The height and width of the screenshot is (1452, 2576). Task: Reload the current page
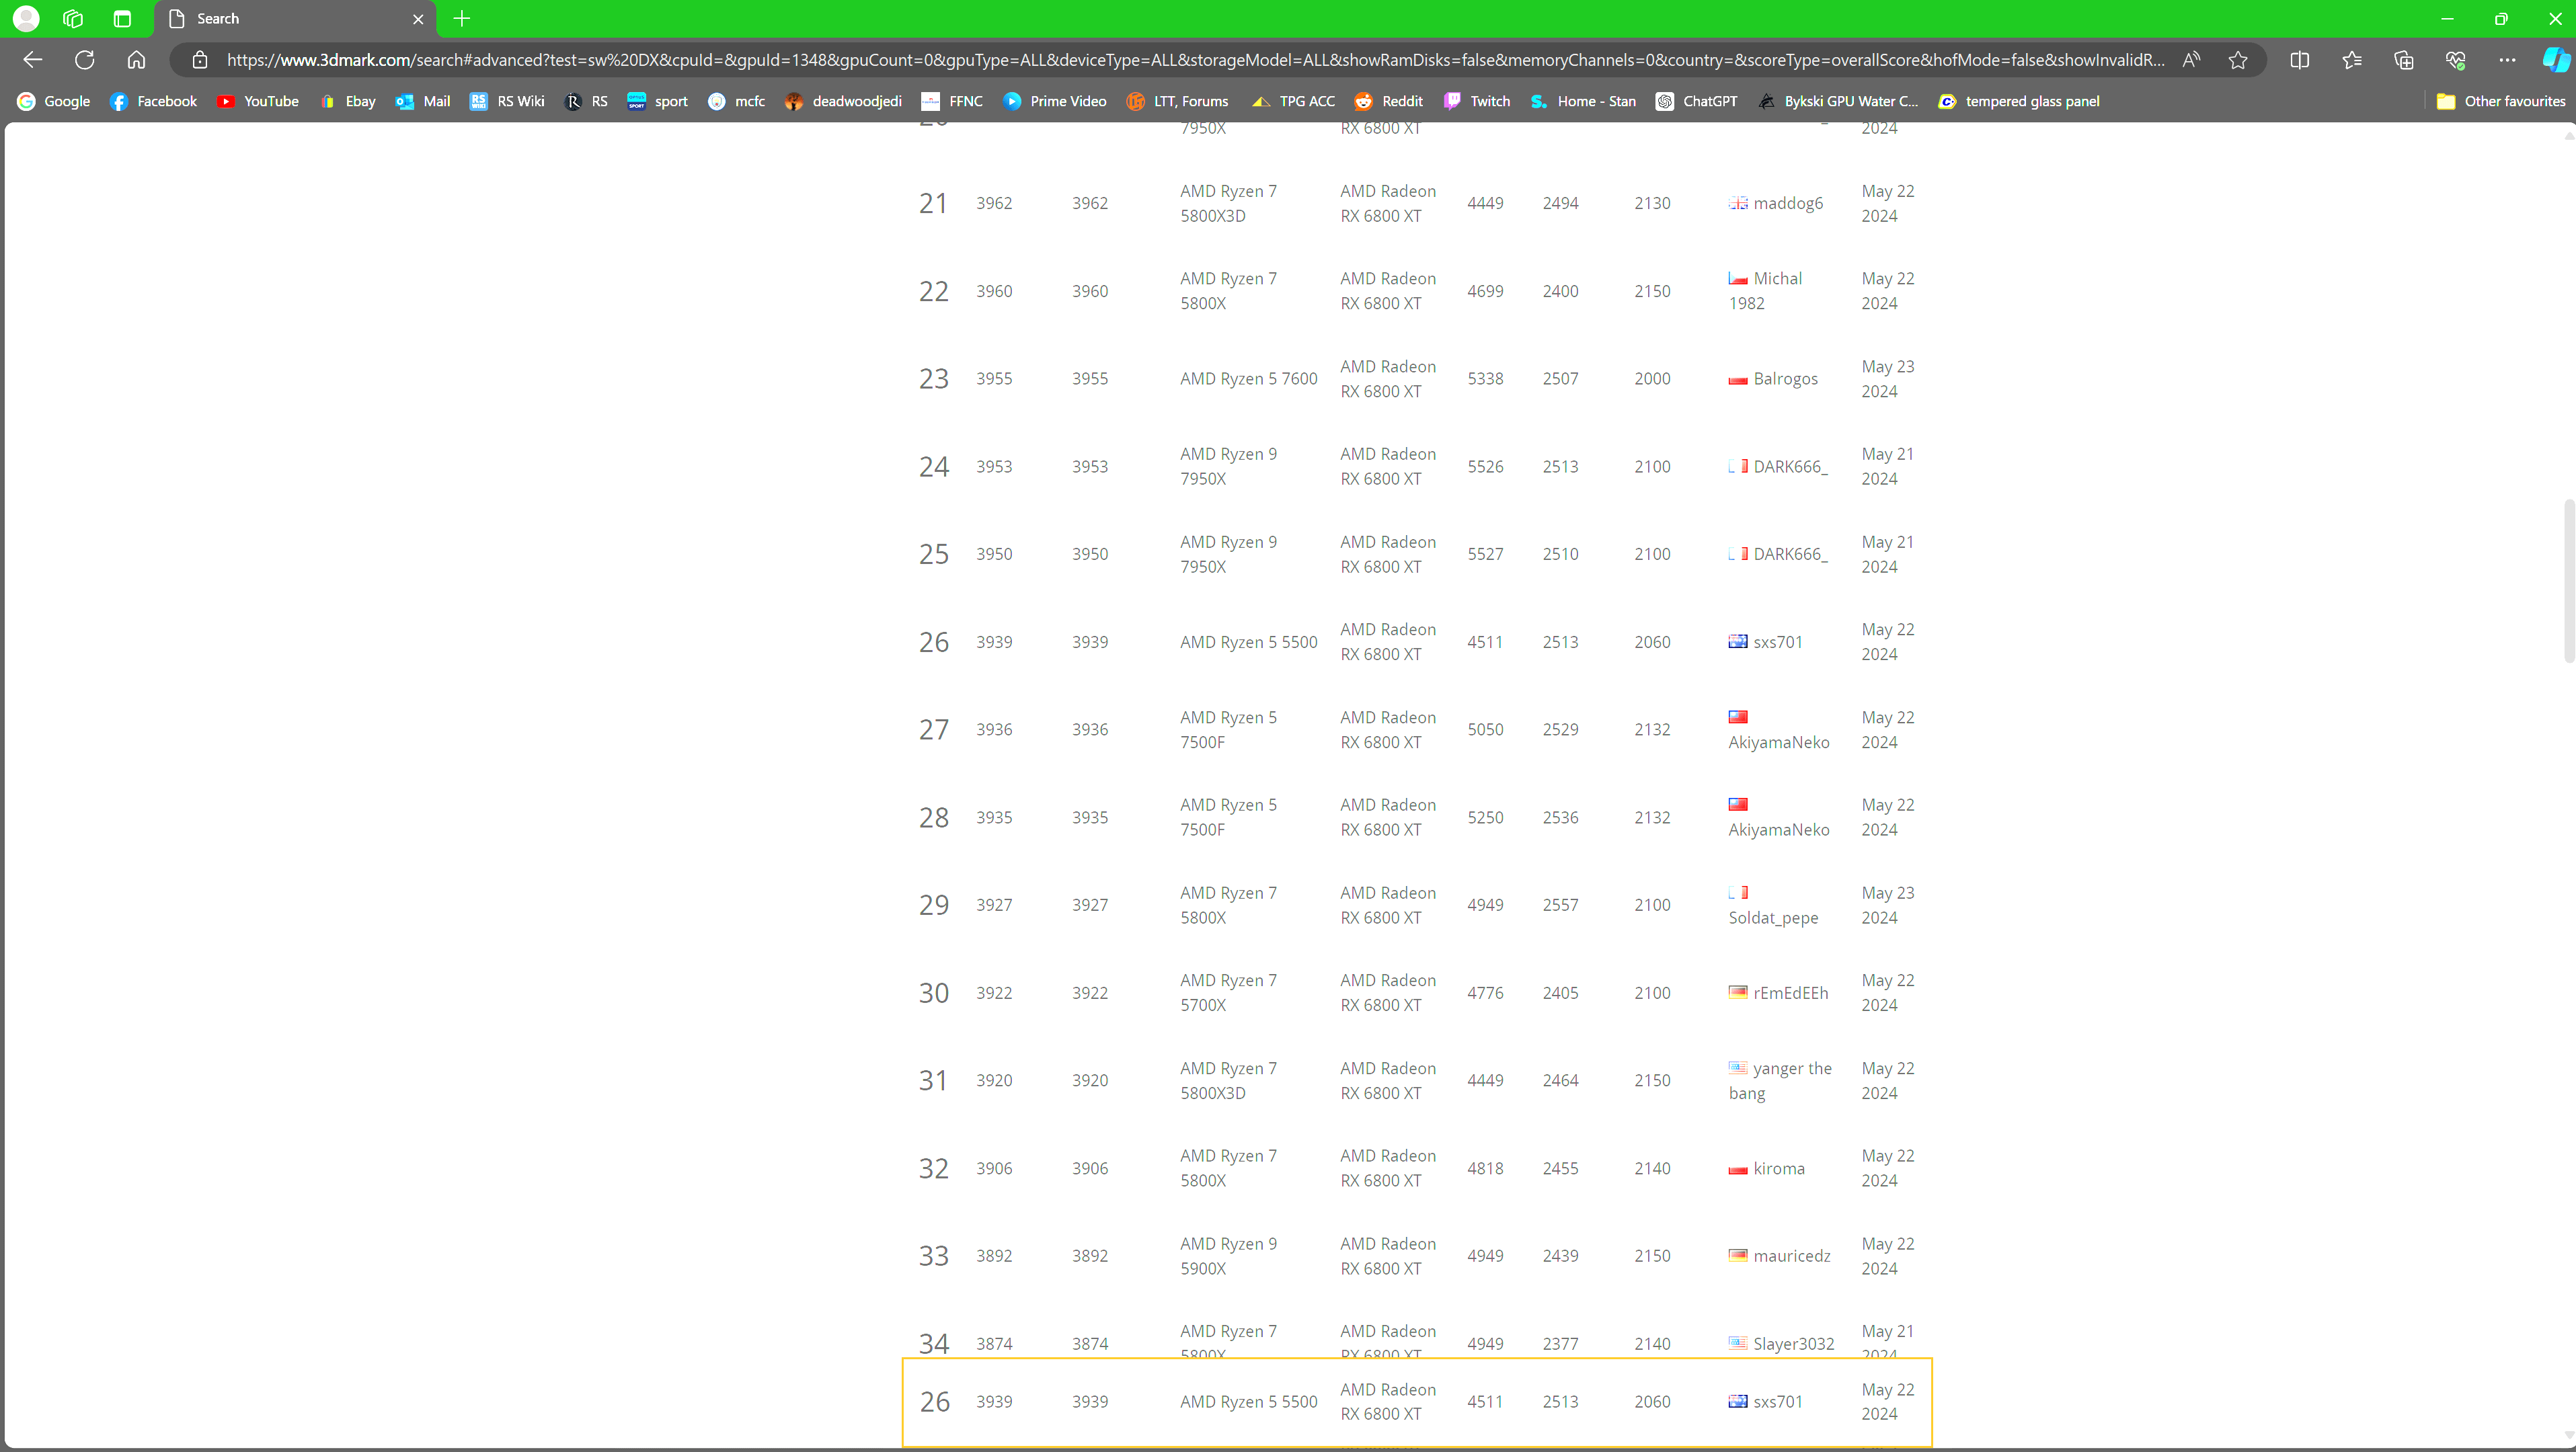(x=85, y=60)
